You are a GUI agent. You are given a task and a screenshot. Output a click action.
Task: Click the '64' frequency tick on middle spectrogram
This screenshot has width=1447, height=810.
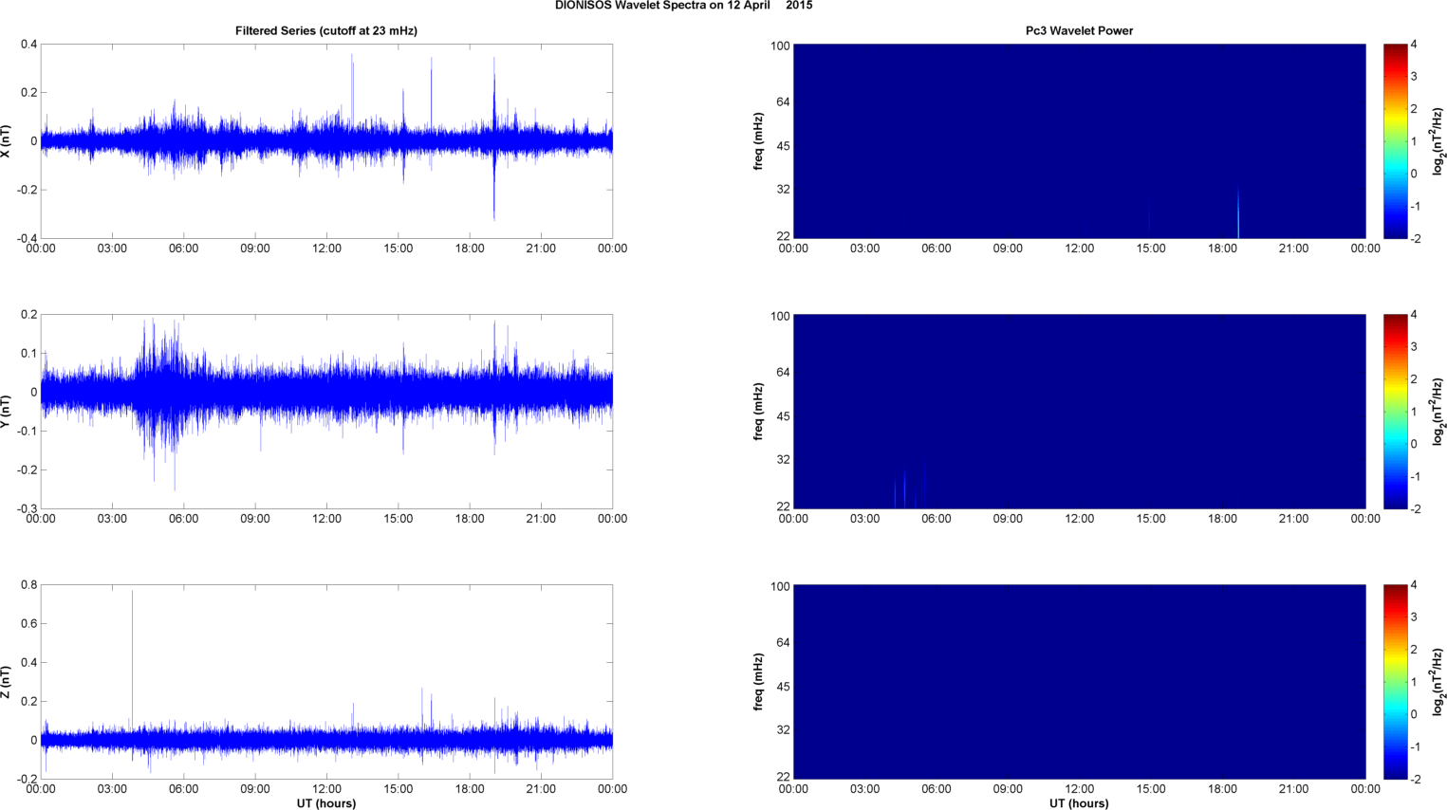783,373
